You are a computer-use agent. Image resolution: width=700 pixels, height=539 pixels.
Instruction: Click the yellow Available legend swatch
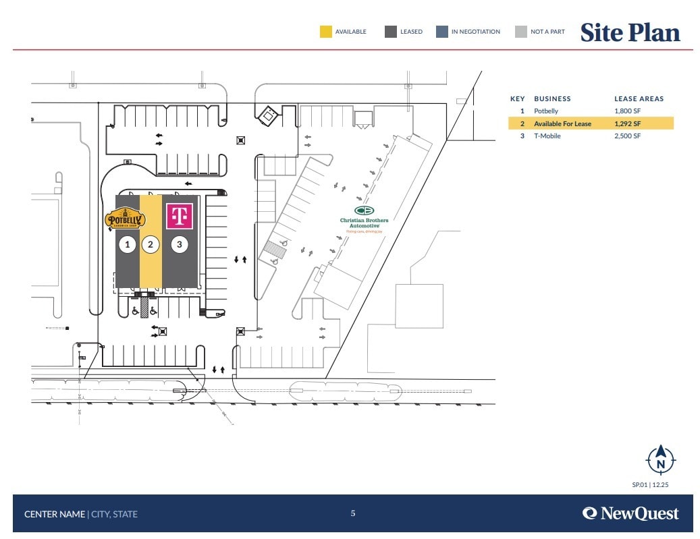[x=326, y=32]
